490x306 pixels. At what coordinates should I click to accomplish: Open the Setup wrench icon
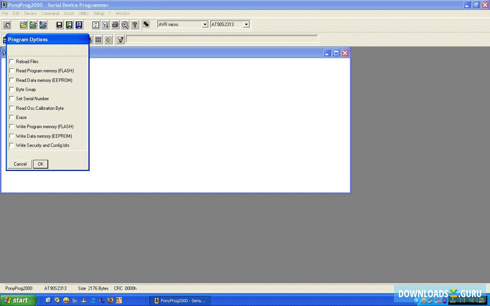pos(125,24)
